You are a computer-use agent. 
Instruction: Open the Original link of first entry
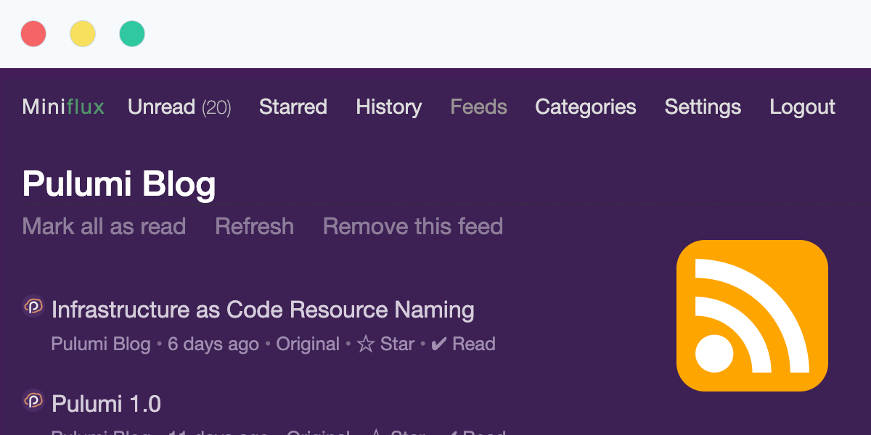tap(308, 344)
